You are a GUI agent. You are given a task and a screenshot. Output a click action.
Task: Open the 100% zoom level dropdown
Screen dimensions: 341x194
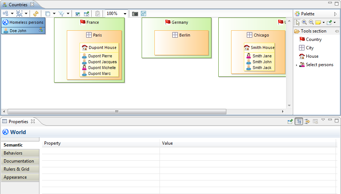click(x=125, y=14)
